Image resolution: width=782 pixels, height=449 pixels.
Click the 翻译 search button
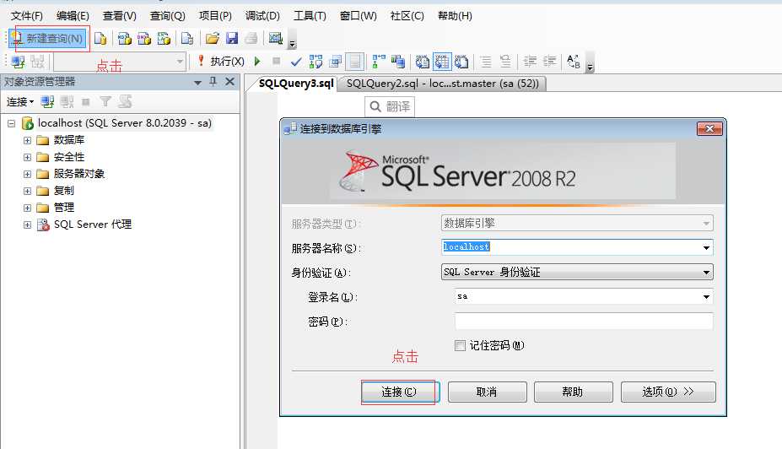(x=390, y=106)
